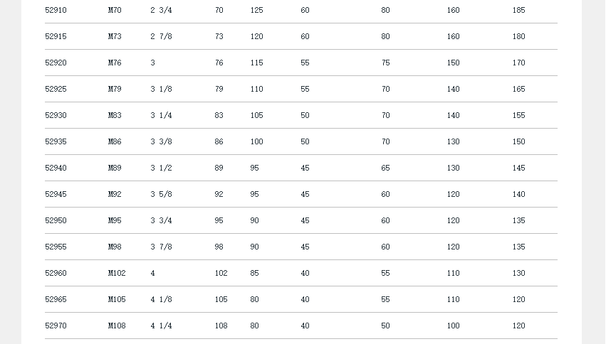Select the value 155 in row 52930
The height and width of the screenshot is (344, 606).
tap(518, 116)
